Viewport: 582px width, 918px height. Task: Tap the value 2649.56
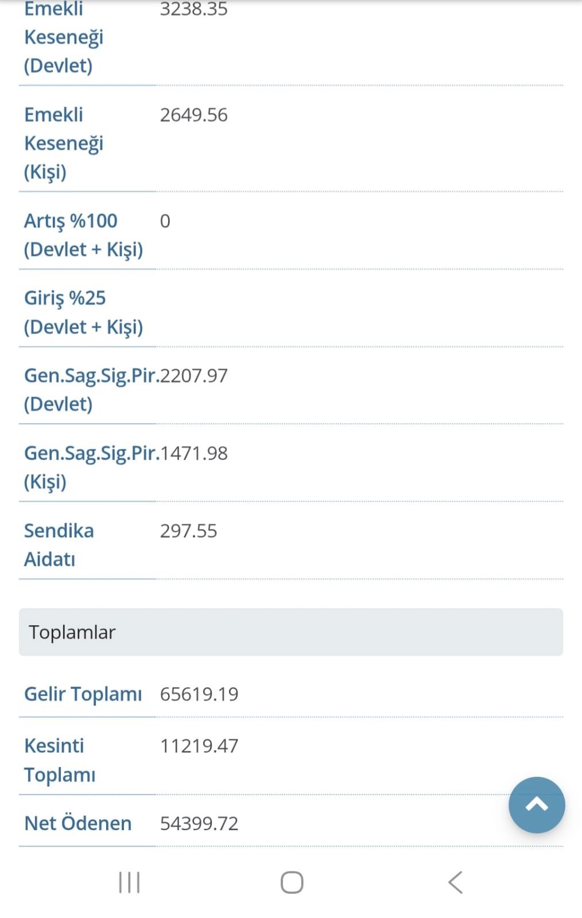193,115
